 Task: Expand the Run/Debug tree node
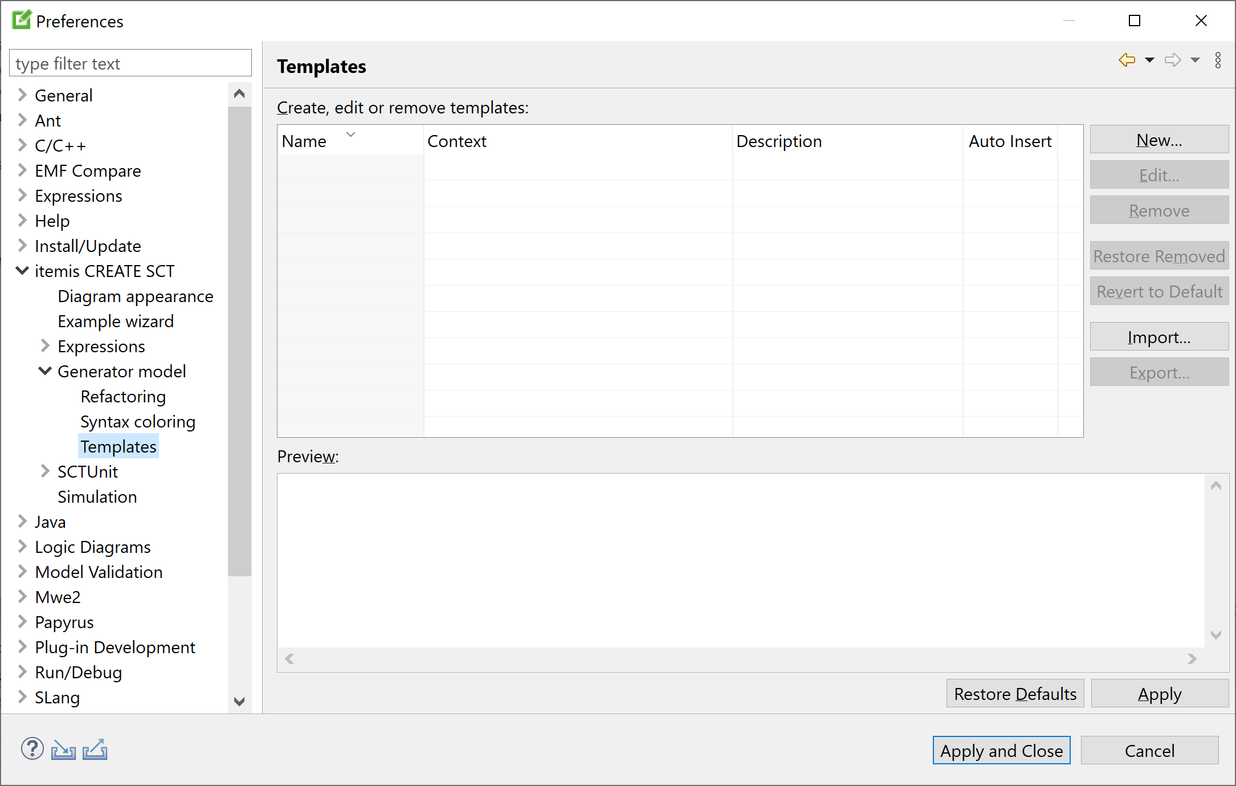pos(22,671)
